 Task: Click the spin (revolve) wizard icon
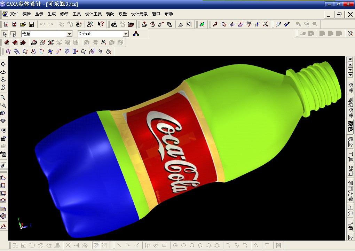(152, 24)
